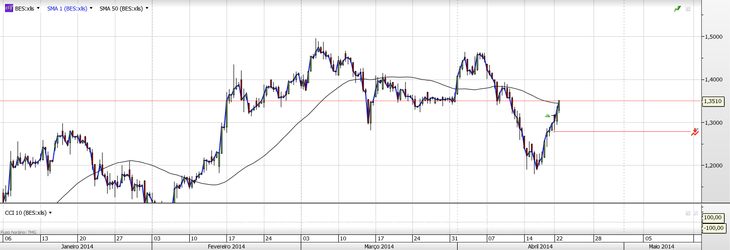Click the green trend arrow icon
Image resolution: width=730 pixels, height=250 pixels.
(678, 9)
